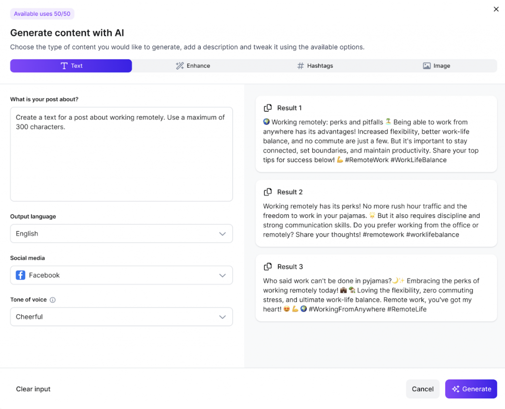Click the Available uses 50/50 badge
The image size is (505, 409).
point(42,14)
